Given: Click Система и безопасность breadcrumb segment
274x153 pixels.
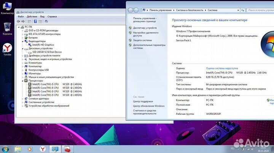Looking at the screenshot, I should tap(190, 10).
